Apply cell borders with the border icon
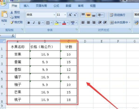The image size is (139, 109). (48, 23)
